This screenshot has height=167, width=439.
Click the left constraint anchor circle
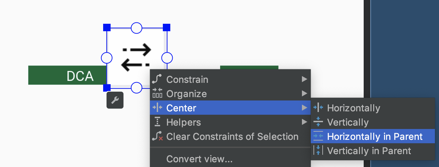click(107, 58)
